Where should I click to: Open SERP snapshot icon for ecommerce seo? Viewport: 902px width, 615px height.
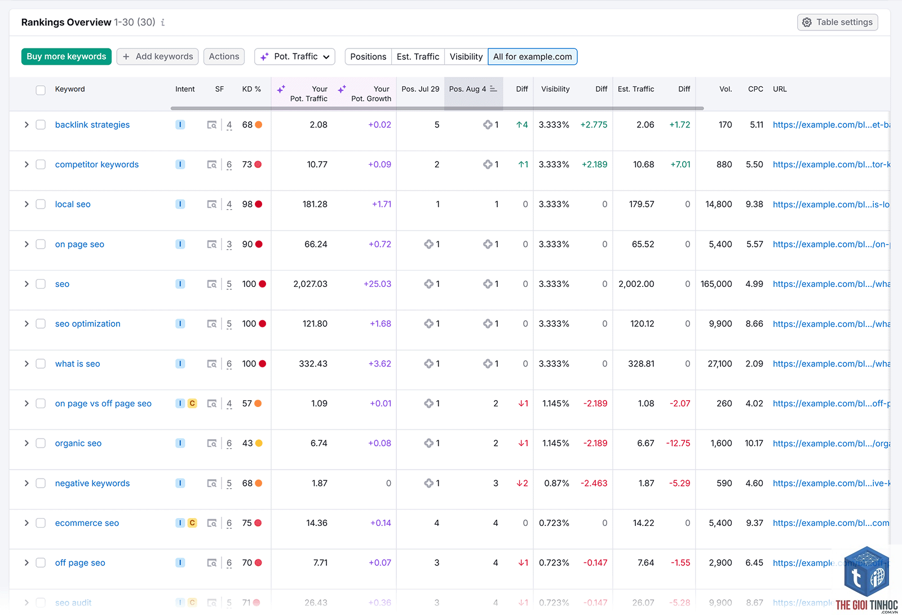tap(212, 523)
